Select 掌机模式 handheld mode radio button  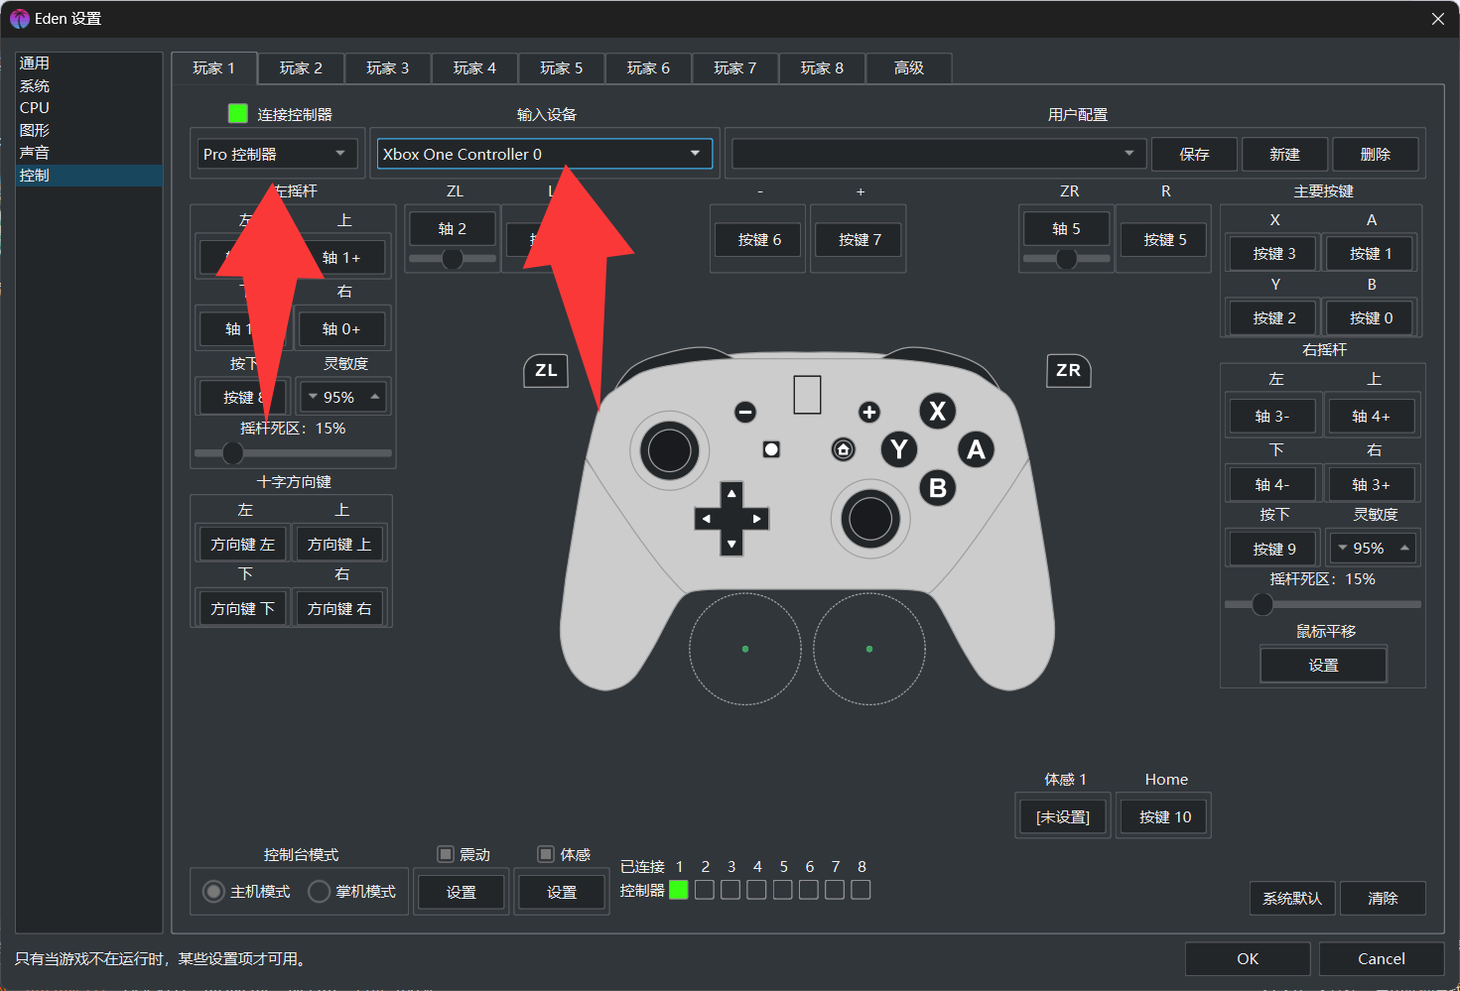point(320,892)
